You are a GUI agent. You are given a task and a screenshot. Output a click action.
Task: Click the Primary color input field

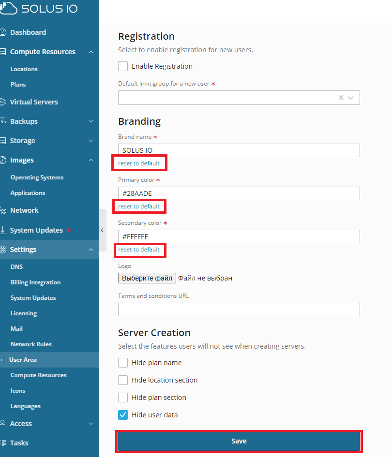[239, 193]
